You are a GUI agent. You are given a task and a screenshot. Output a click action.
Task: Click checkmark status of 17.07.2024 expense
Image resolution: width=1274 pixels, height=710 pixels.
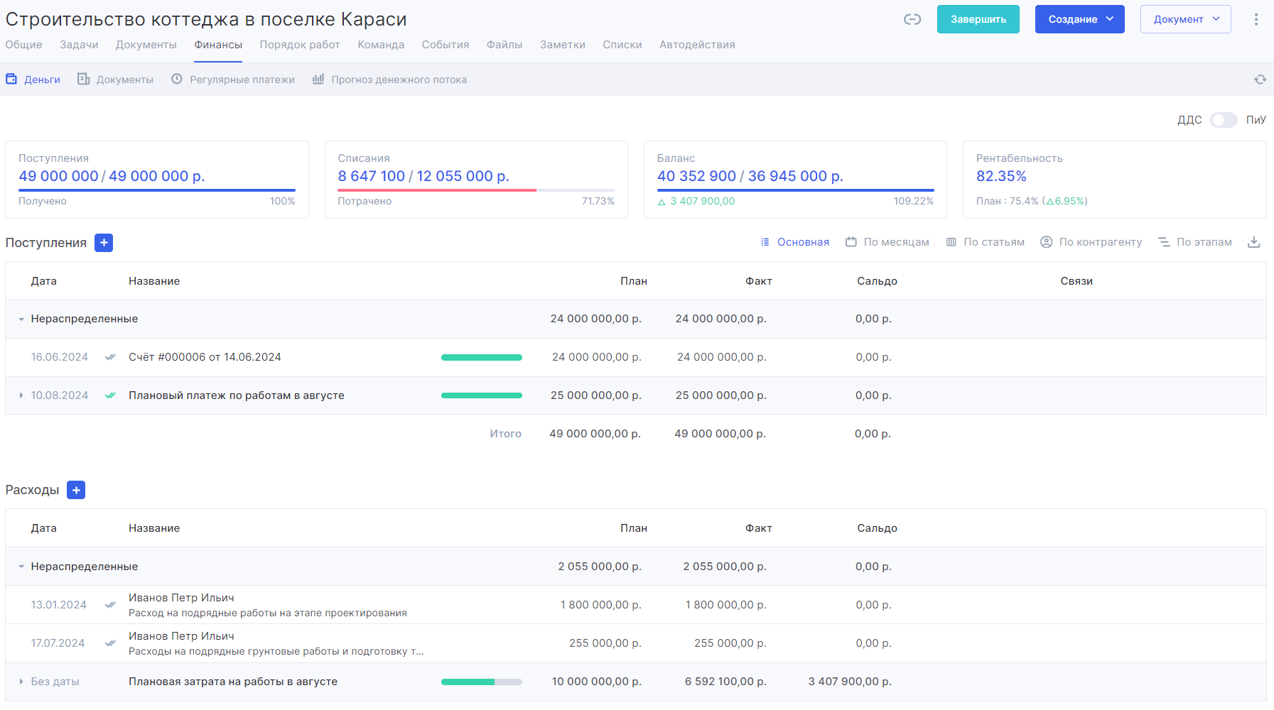coord(110,643)
